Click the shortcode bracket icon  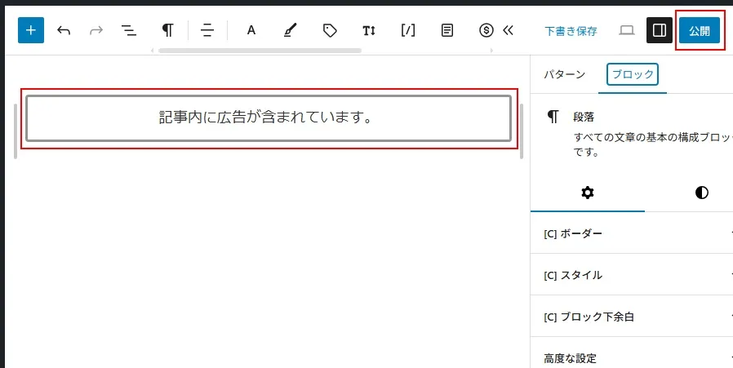click(408, 31)
